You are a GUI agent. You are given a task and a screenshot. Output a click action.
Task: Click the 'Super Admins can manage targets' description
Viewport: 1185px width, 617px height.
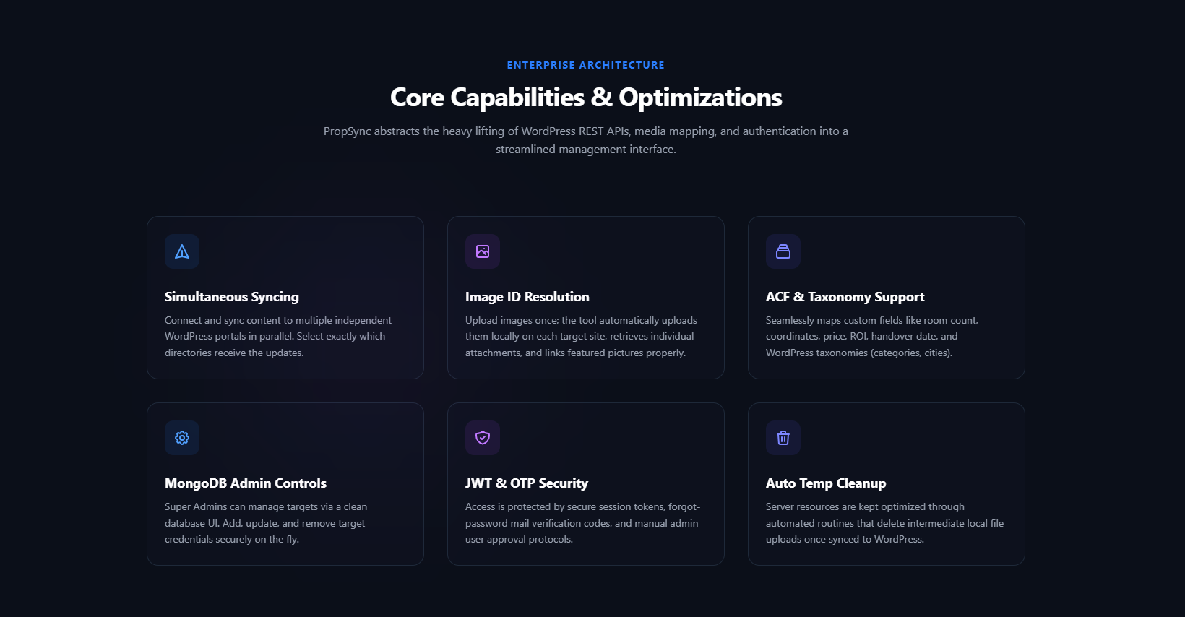click(x=266, y=523)
